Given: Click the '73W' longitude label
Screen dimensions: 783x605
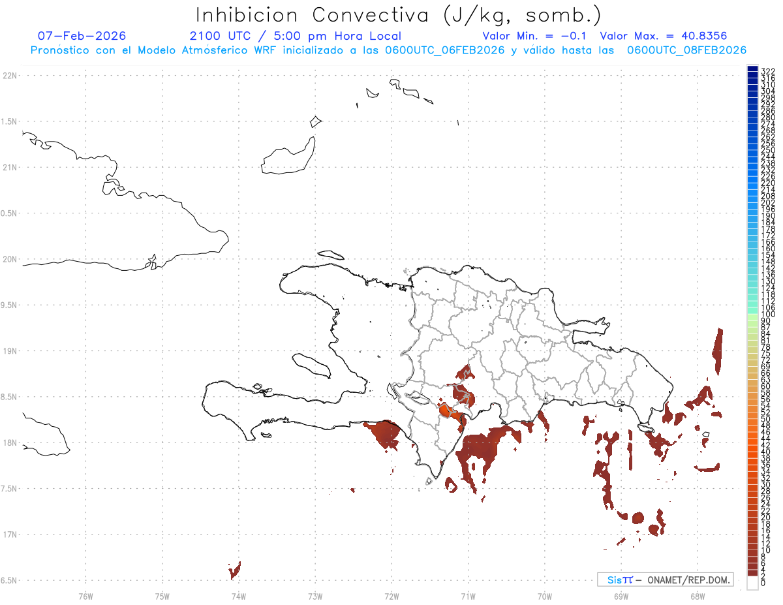Looking at the screenshot, I should coord(315,596).
